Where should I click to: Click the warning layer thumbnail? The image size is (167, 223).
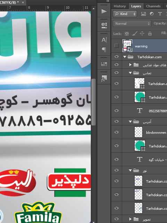[127, 46]
